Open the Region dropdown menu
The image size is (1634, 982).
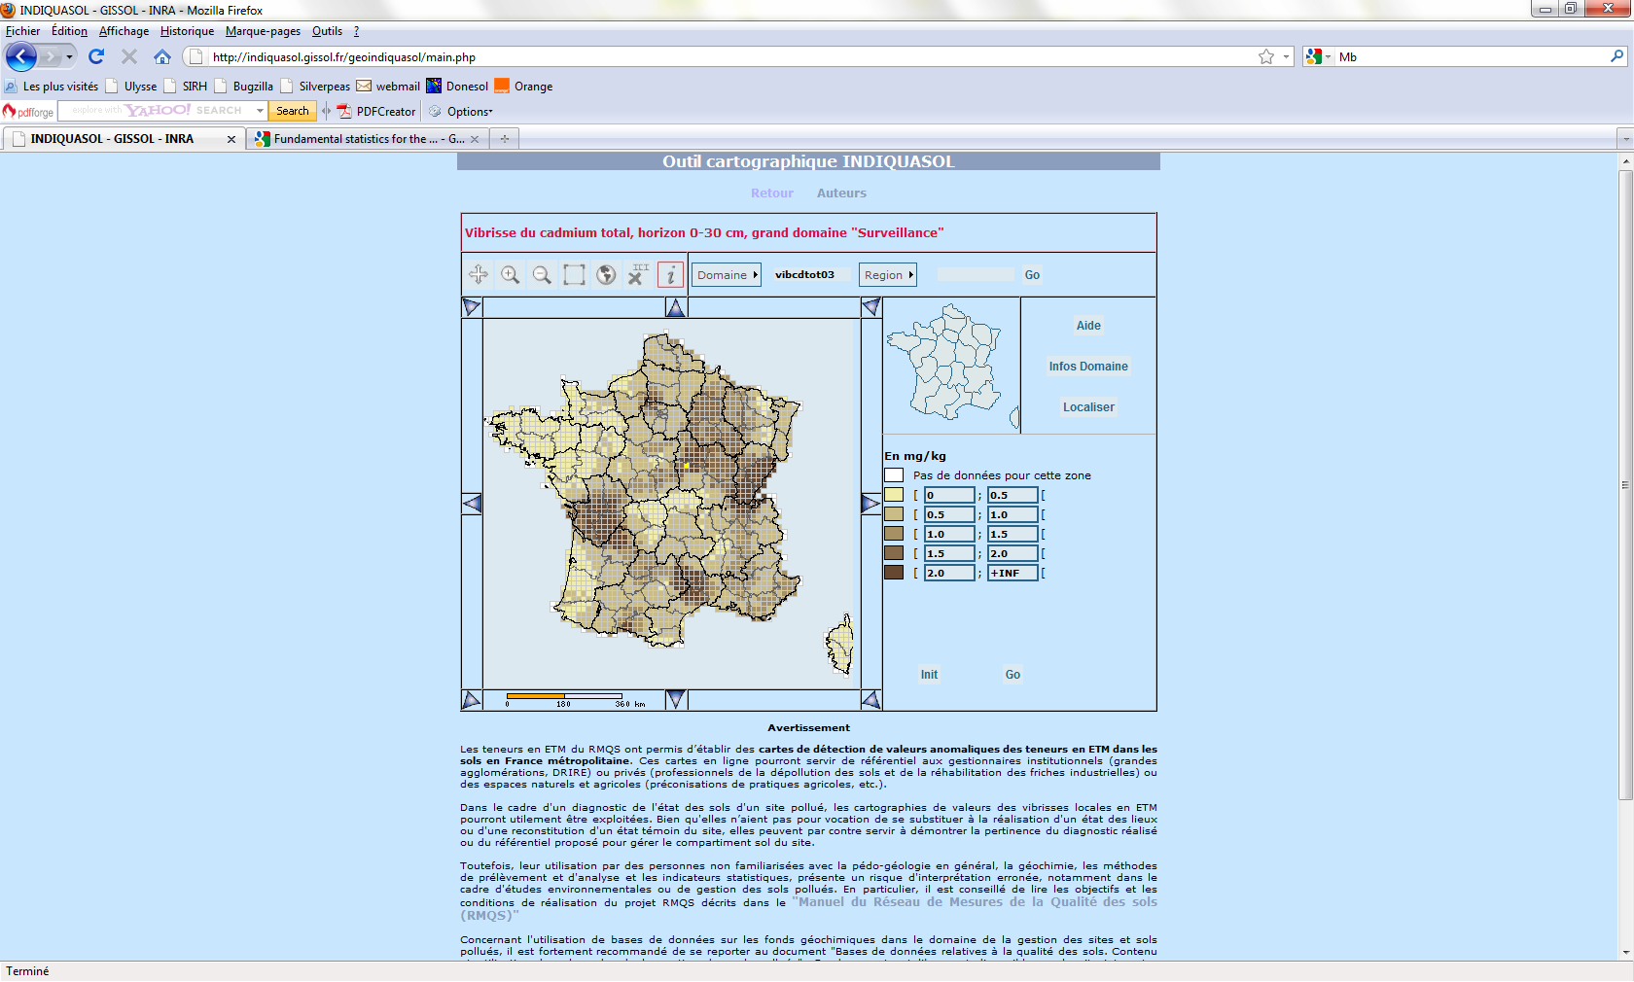pyautogui.click(x=888, y=275)
